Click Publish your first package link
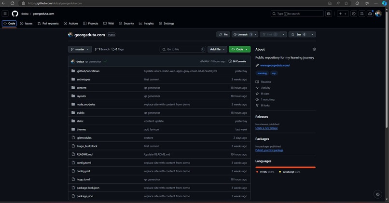The image size is (389, 203). pyautogui.click(x=269, y=150)
